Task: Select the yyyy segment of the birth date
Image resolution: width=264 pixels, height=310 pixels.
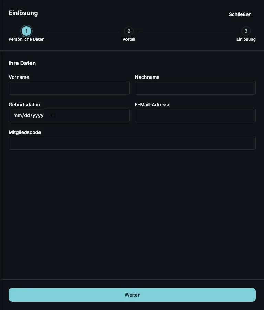Action: 38,115
